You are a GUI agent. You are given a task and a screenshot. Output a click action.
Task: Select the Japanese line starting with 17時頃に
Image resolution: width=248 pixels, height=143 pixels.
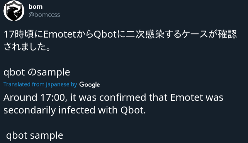(x=120, y=34)
